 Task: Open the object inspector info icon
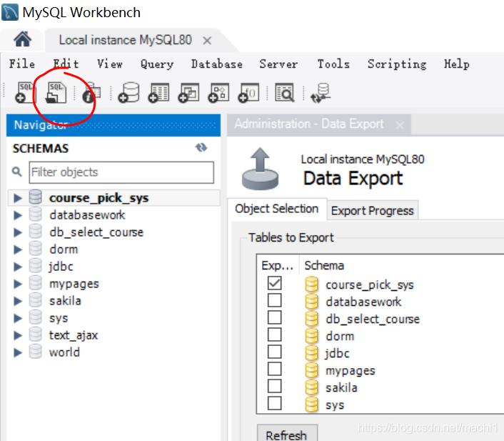pos(92,93)
